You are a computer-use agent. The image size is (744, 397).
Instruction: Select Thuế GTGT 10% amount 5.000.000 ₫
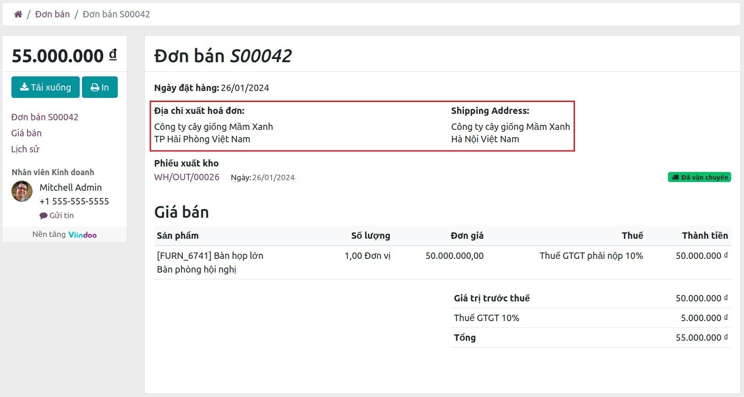[x=704, y=318]
